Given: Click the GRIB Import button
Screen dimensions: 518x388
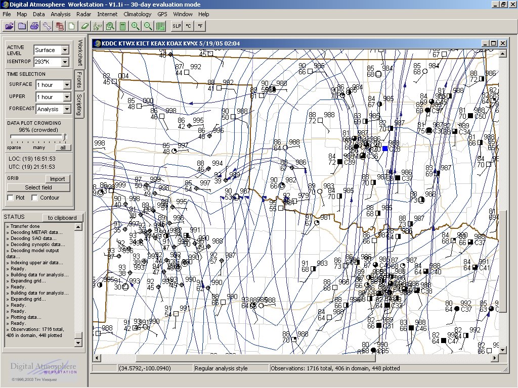Looking at the screenshot, I should coord(58,179).
